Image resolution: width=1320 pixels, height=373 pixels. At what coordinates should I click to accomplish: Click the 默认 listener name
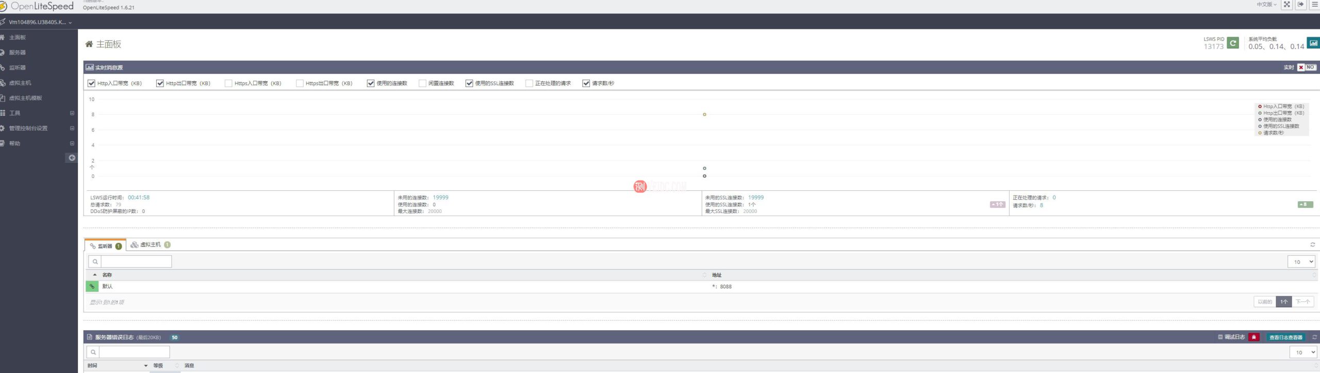tap(107, 287)
